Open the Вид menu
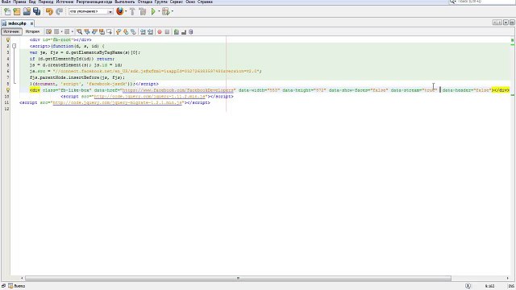The height and width of the screenshot is (290, 516). (x=32, y=2)
